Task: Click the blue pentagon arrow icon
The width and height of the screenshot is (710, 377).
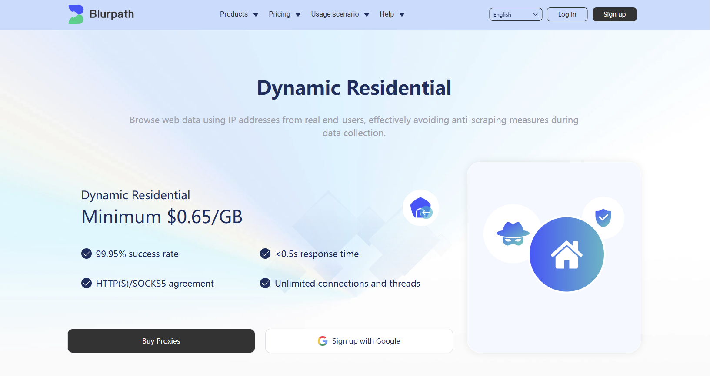Action: click(x=421, y=208)
